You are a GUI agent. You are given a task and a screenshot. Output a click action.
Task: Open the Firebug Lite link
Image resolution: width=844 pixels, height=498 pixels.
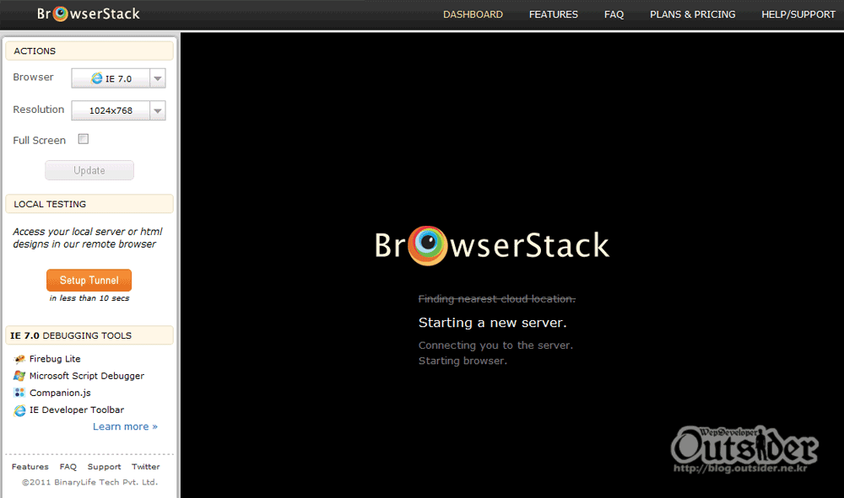tap(55, 359)
